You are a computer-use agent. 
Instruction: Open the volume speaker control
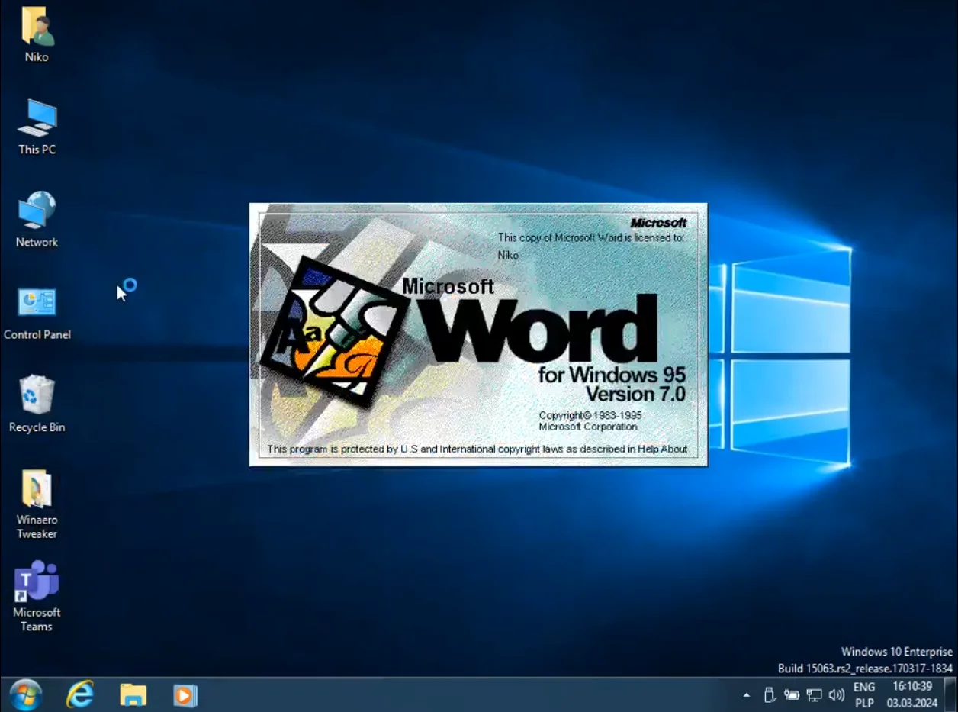click(837, 695)
